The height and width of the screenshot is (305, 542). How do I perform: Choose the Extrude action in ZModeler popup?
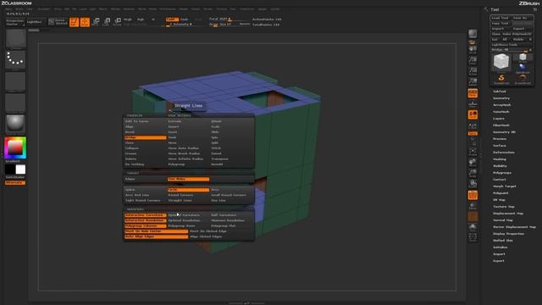tap(174, 121)
